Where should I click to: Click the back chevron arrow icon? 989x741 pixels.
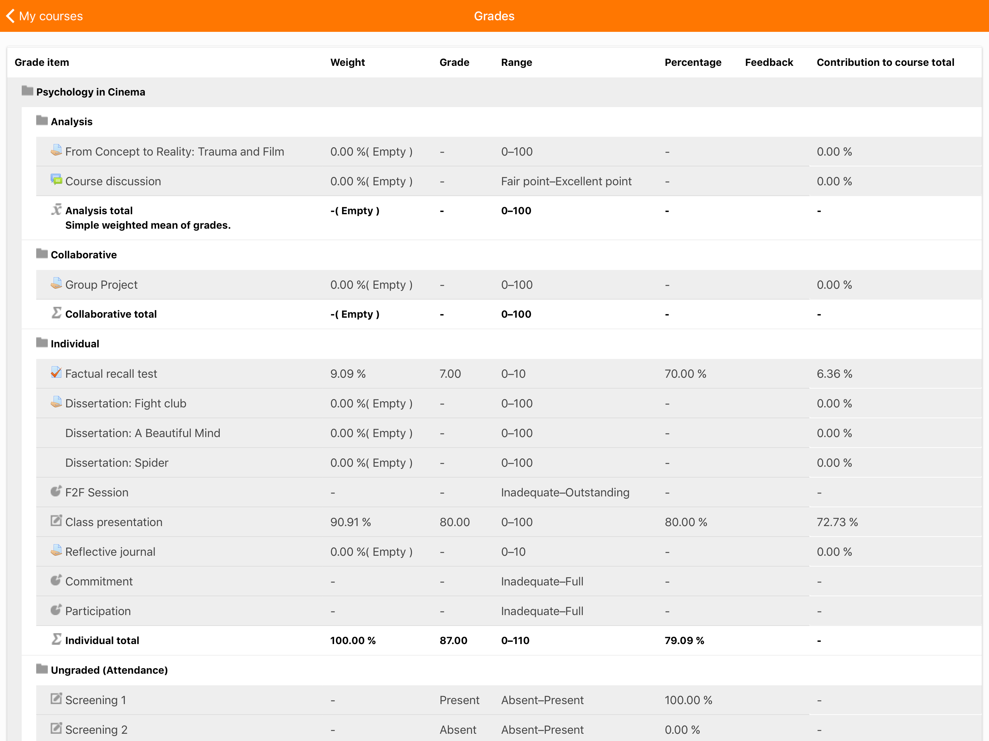point(10,16)
